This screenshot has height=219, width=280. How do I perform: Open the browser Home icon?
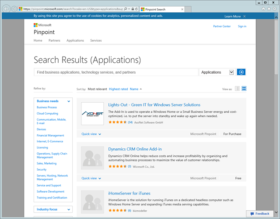point(263,9)
